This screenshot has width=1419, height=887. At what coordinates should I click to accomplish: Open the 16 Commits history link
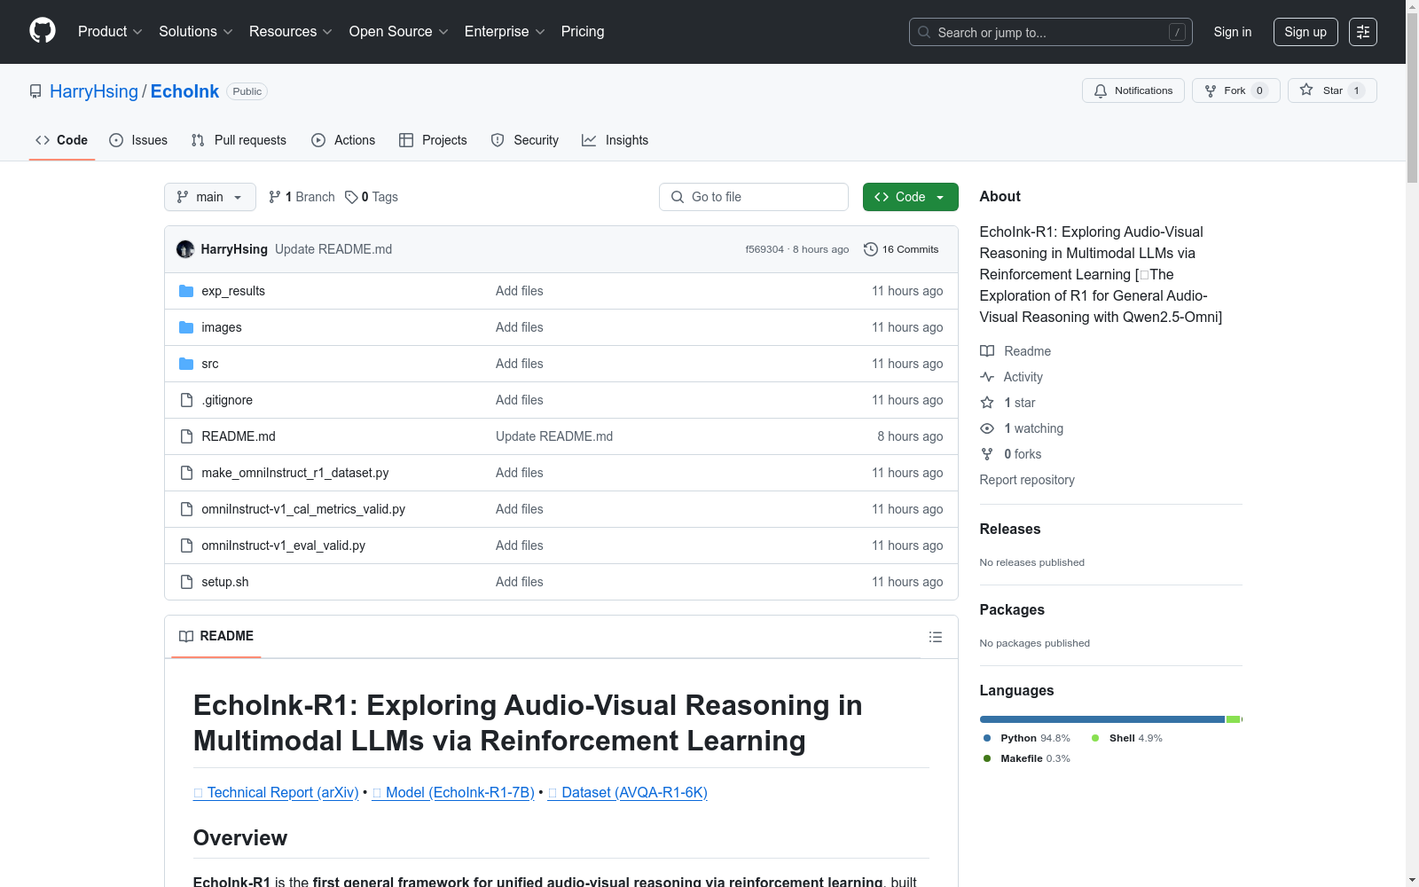[901, 249]
